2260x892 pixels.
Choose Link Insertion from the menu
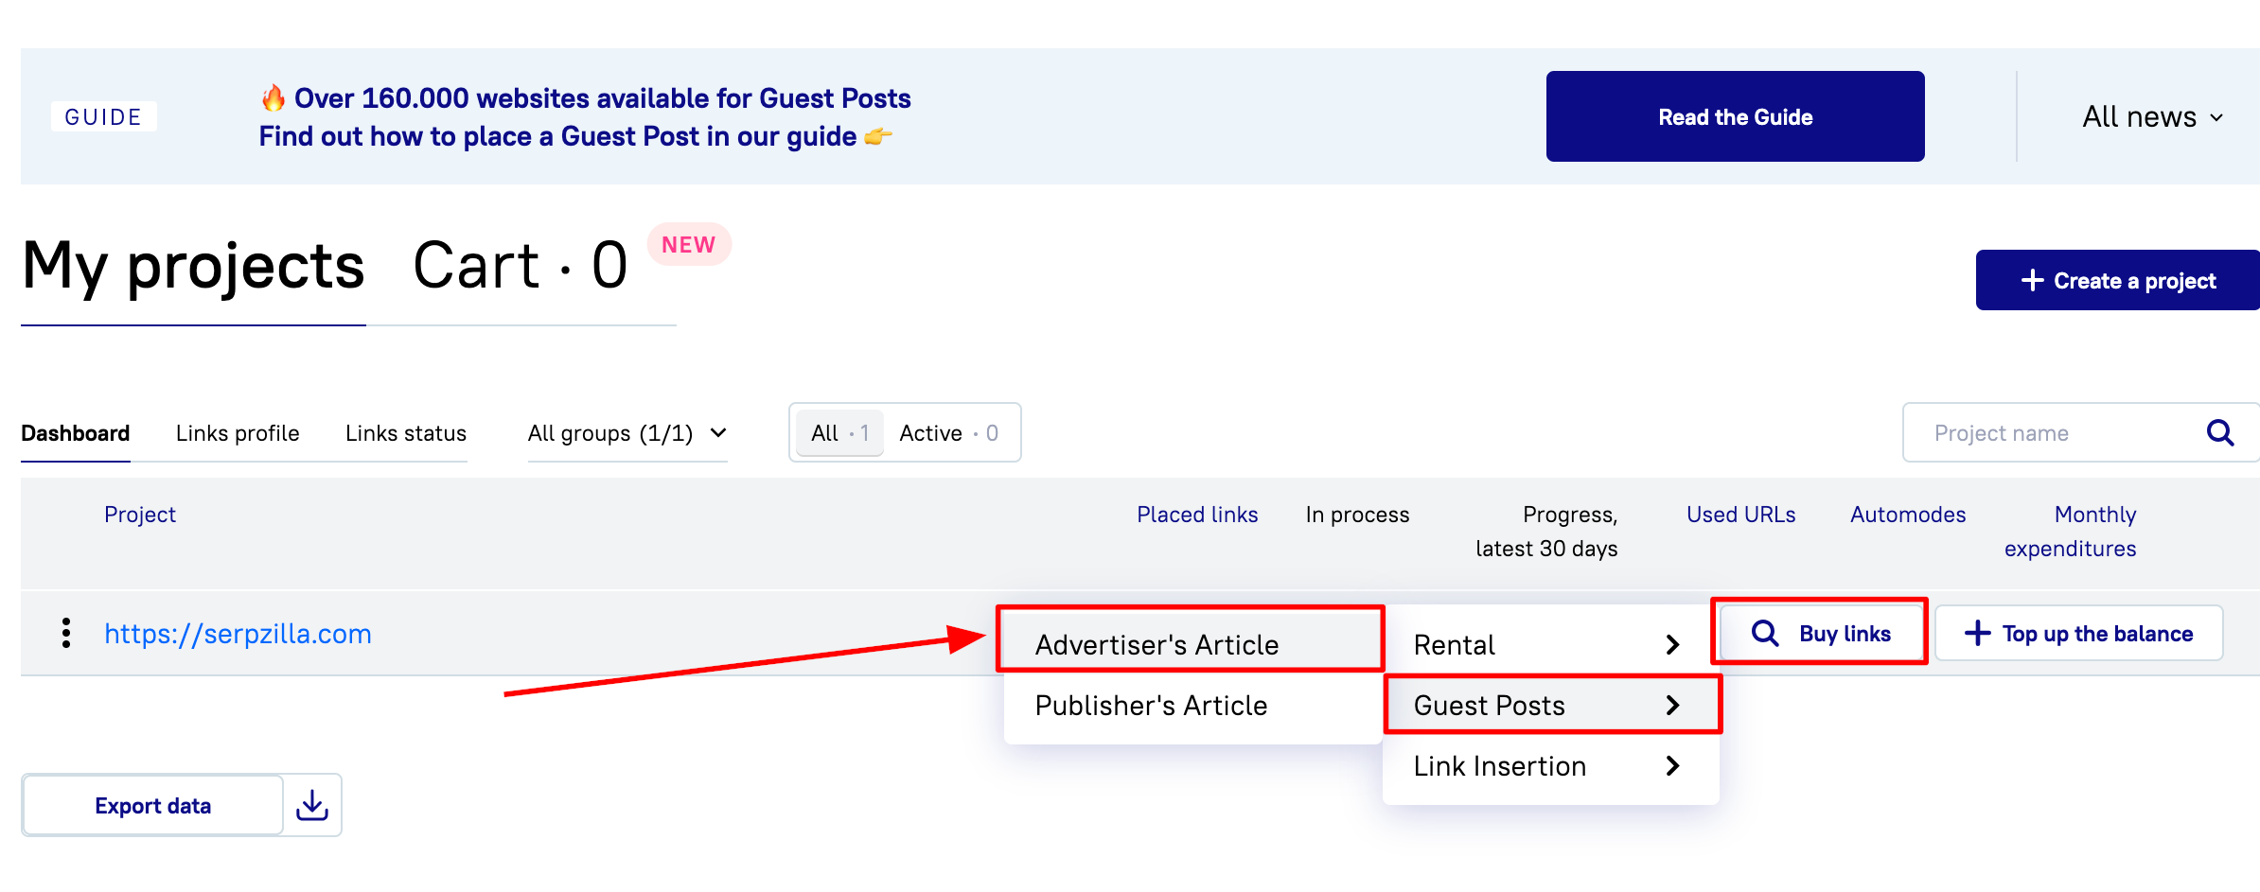click(1549, 766)
